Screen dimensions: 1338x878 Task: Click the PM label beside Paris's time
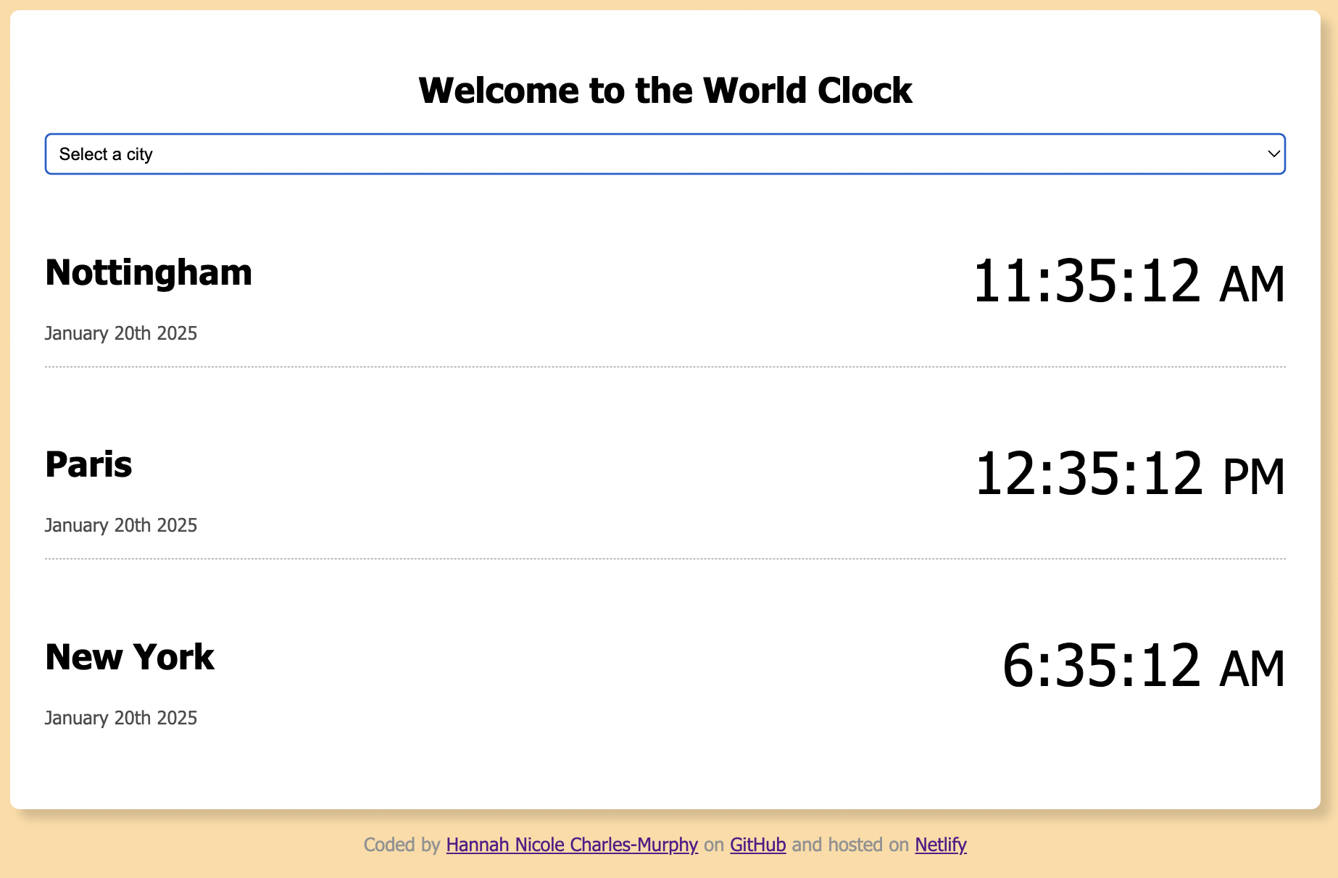click(1252, 477)
